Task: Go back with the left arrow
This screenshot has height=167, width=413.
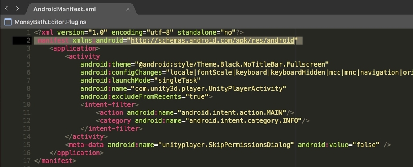Action: click(x=6, y=9)
